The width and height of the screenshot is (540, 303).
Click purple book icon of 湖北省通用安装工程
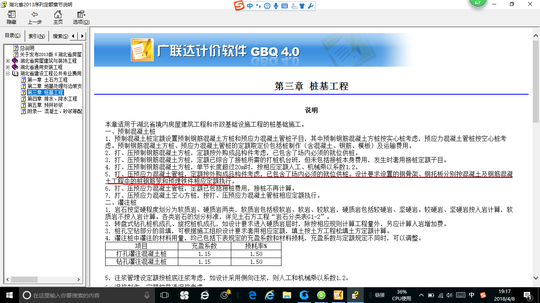point(15,67)
